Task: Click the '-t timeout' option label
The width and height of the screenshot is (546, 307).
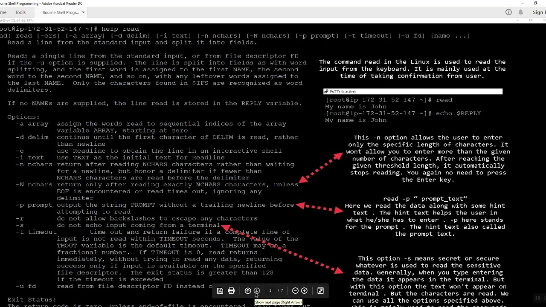Action: click(x=36, y=232)
